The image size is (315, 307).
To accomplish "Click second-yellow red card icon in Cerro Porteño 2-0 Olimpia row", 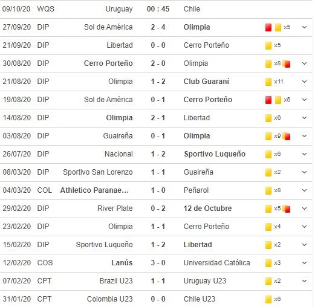I will coord(287,64).
